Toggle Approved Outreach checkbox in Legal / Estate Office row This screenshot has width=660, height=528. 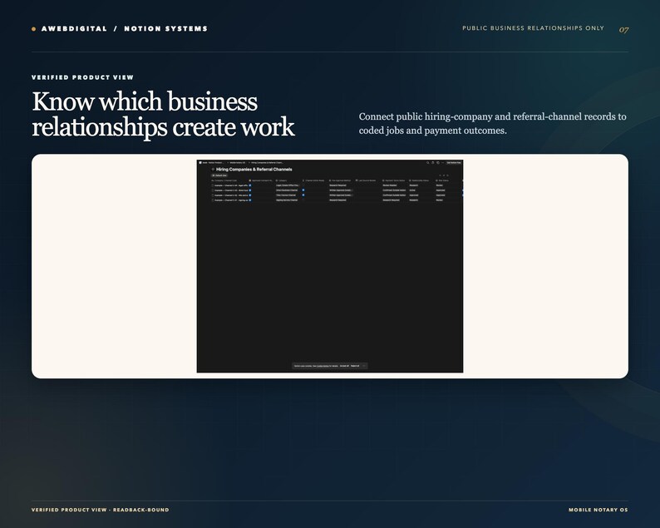250,185
